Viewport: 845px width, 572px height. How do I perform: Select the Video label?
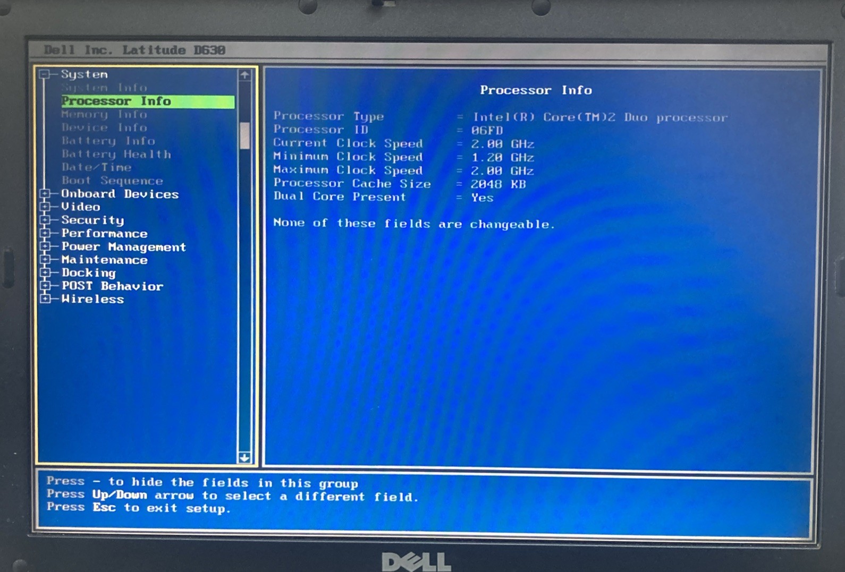[80, 207]
